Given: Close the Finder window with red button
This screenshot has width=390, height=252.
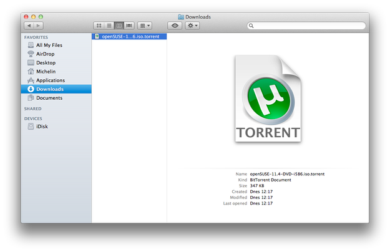Looking at the screenshot, I should 26,17.
